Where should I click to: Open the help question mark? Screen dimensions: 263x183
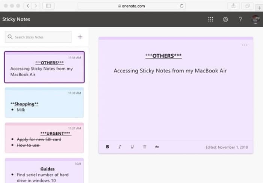pos(240,19)
